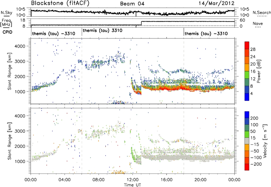Click the '3000' range tick on velocity panel

[20, 131]
